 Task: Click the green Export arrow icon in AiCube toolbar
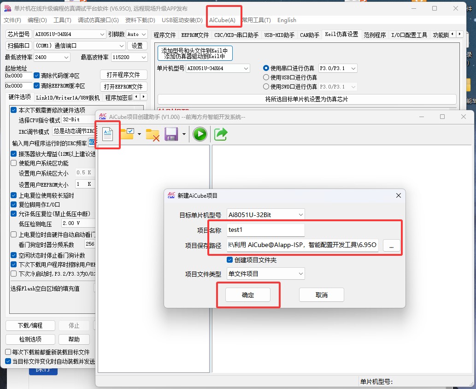tap(221, 134)
